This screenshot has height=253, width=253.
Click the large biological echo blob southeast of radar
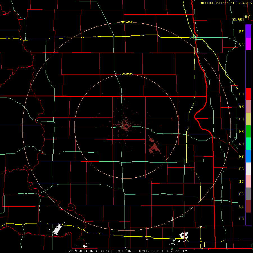tap(154, 147)
